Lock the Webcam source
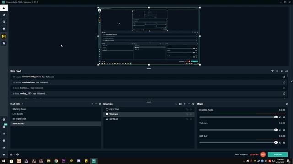Viewport: 293px width, 164px height. point(187,114)
